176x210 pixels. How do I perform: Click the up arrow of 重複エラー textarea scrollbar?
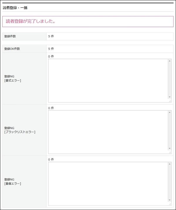pos(170,164)
